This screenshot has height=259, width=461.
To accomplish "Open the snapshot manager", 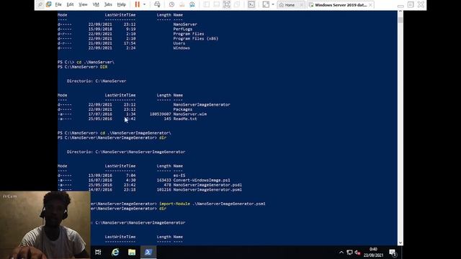I will click(x=192, y=4).
